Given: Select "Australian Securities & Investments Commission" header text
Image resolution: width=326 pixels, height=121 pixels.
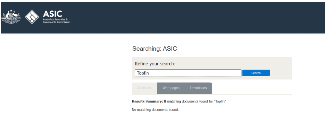Looking at the screenshot, I should coord(56,21).
